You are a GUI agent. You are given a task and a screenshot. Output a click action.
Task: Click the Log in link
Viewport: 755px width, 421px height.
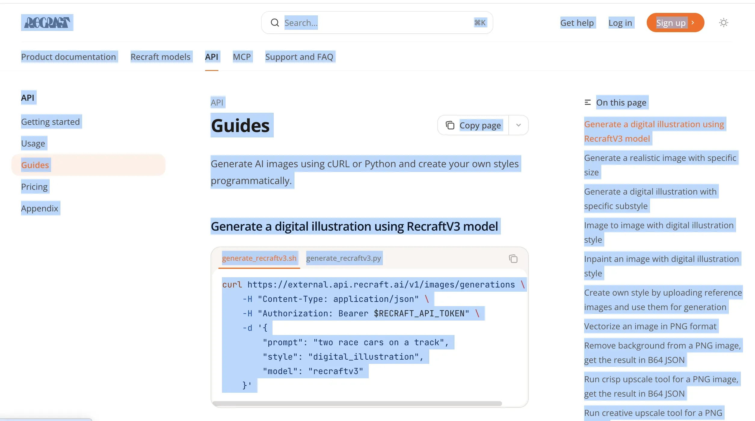pyautogui.click(x=620, y=23)
